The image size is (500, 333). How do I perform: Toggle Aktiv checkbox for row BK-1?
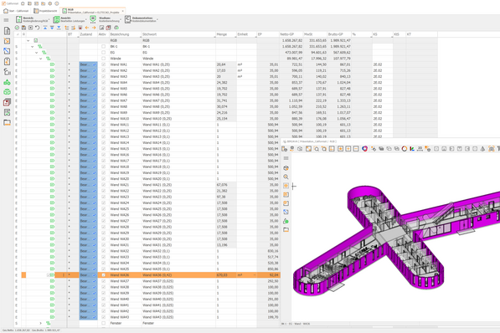tap(103, 47)
